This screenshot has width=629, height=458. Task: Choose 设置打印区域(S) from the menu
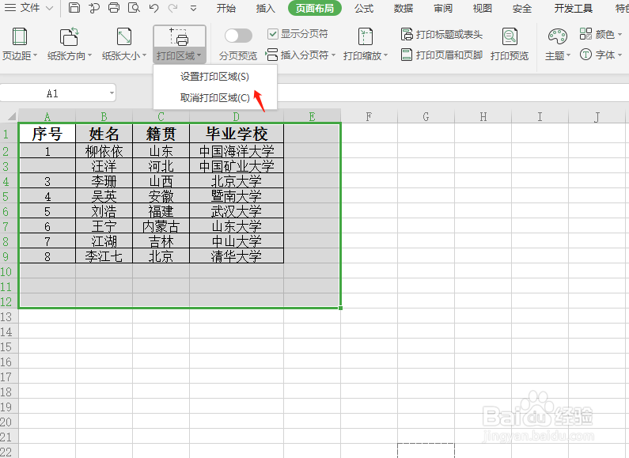pos(214,76)
